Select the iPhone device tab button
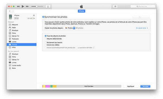 click(81, 11)
